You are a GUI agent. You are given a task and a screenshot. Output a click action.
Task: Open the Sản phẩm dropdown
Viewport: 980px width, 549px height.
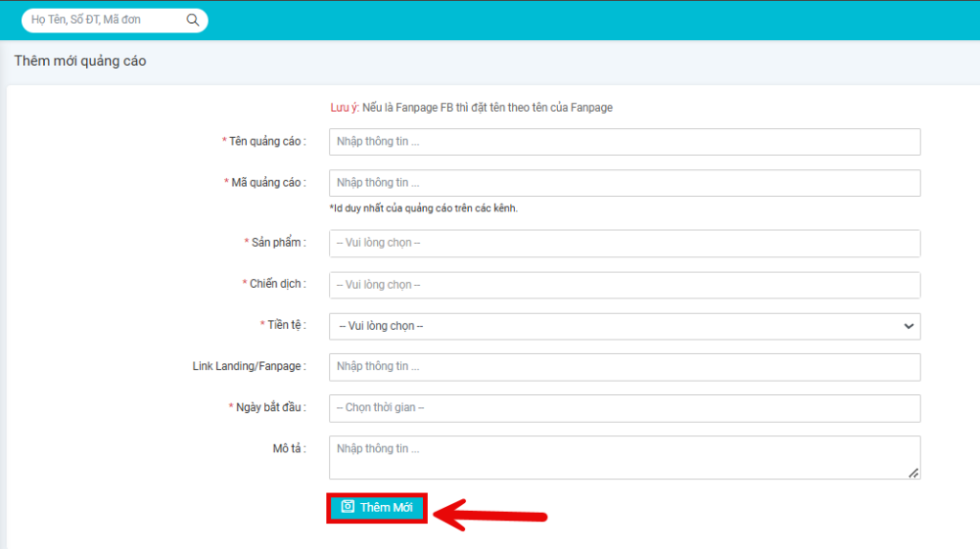624,243
